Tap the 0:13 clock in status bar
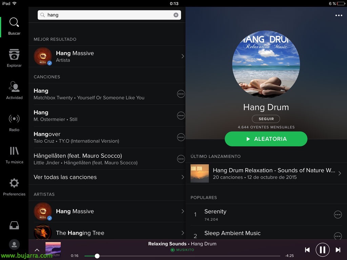This screenshot has height=260, width=347. pyautogui.click(x=174, y=3)
